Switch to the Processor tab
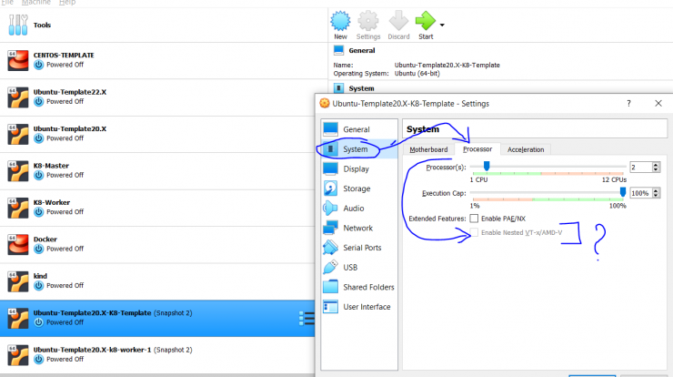Image resolution: width=673 pixels, height=377 pixels. point(477,149)
